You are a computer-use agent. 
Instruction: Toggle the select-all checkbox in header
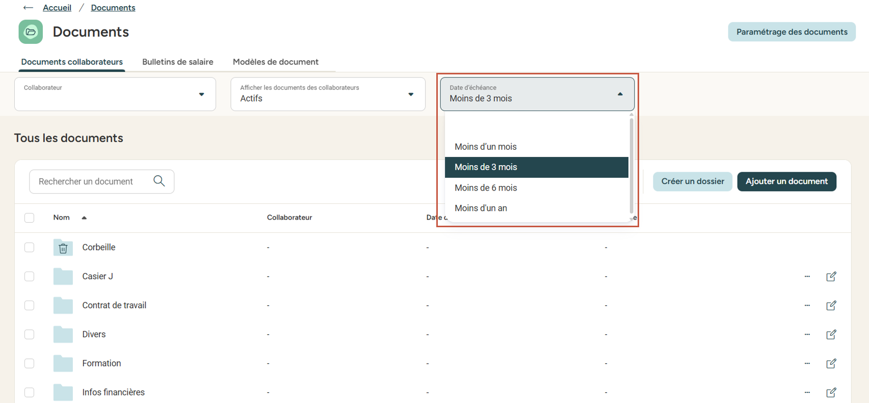coord(30,218)
